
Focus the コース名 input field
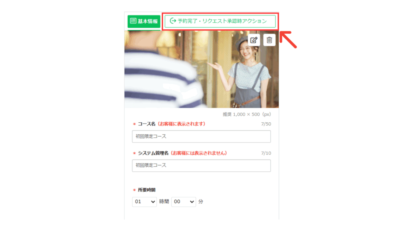201,137
